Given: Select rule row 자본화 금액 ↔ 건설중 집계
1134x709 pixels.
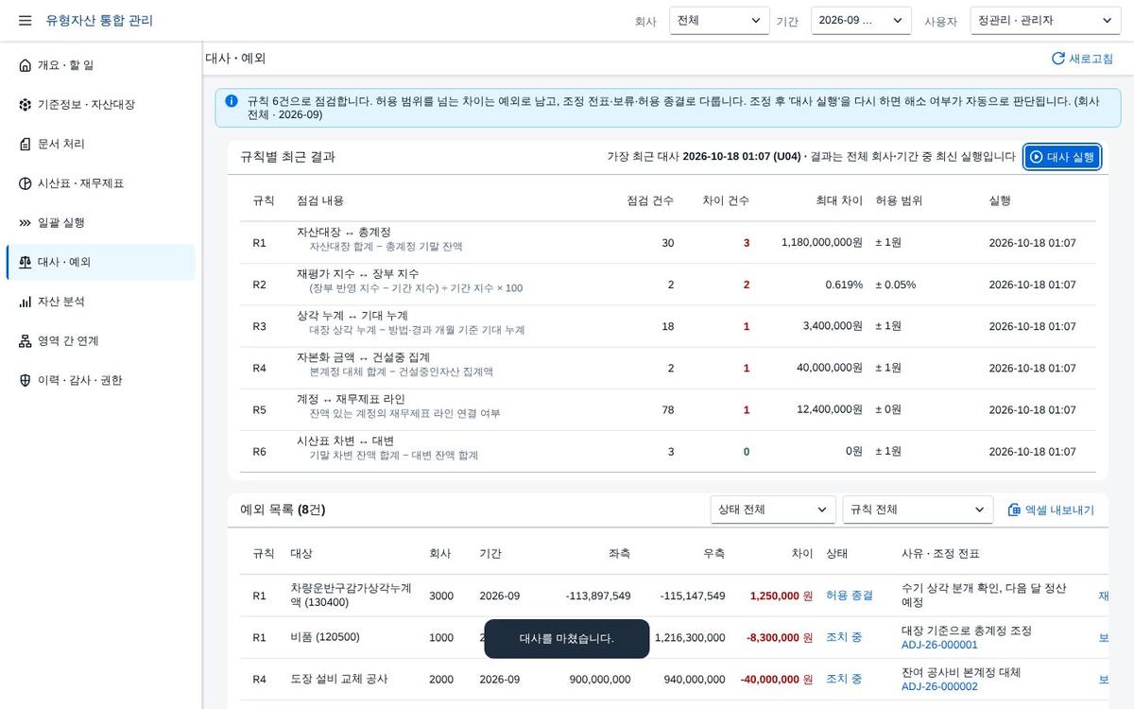Looking at the screenshot, I should [x=667, y=368].
